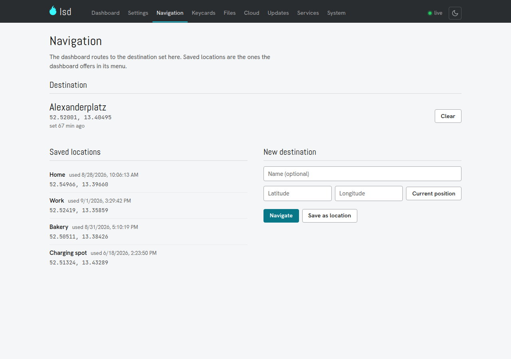Focus the Name (optional) input field
Screen dimensions: 511x359
pyautogui.click(x=362, y=174)
